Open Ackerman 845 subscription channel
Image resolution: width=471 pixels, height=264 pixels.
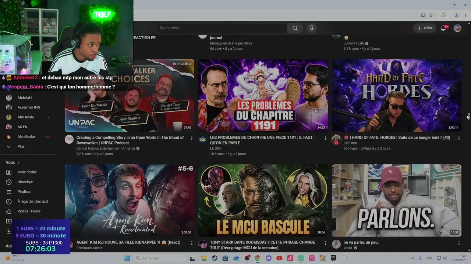coord(28,107)
